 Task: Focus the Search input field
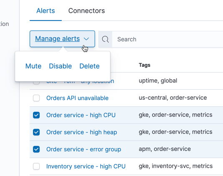(x=168, y=39)
